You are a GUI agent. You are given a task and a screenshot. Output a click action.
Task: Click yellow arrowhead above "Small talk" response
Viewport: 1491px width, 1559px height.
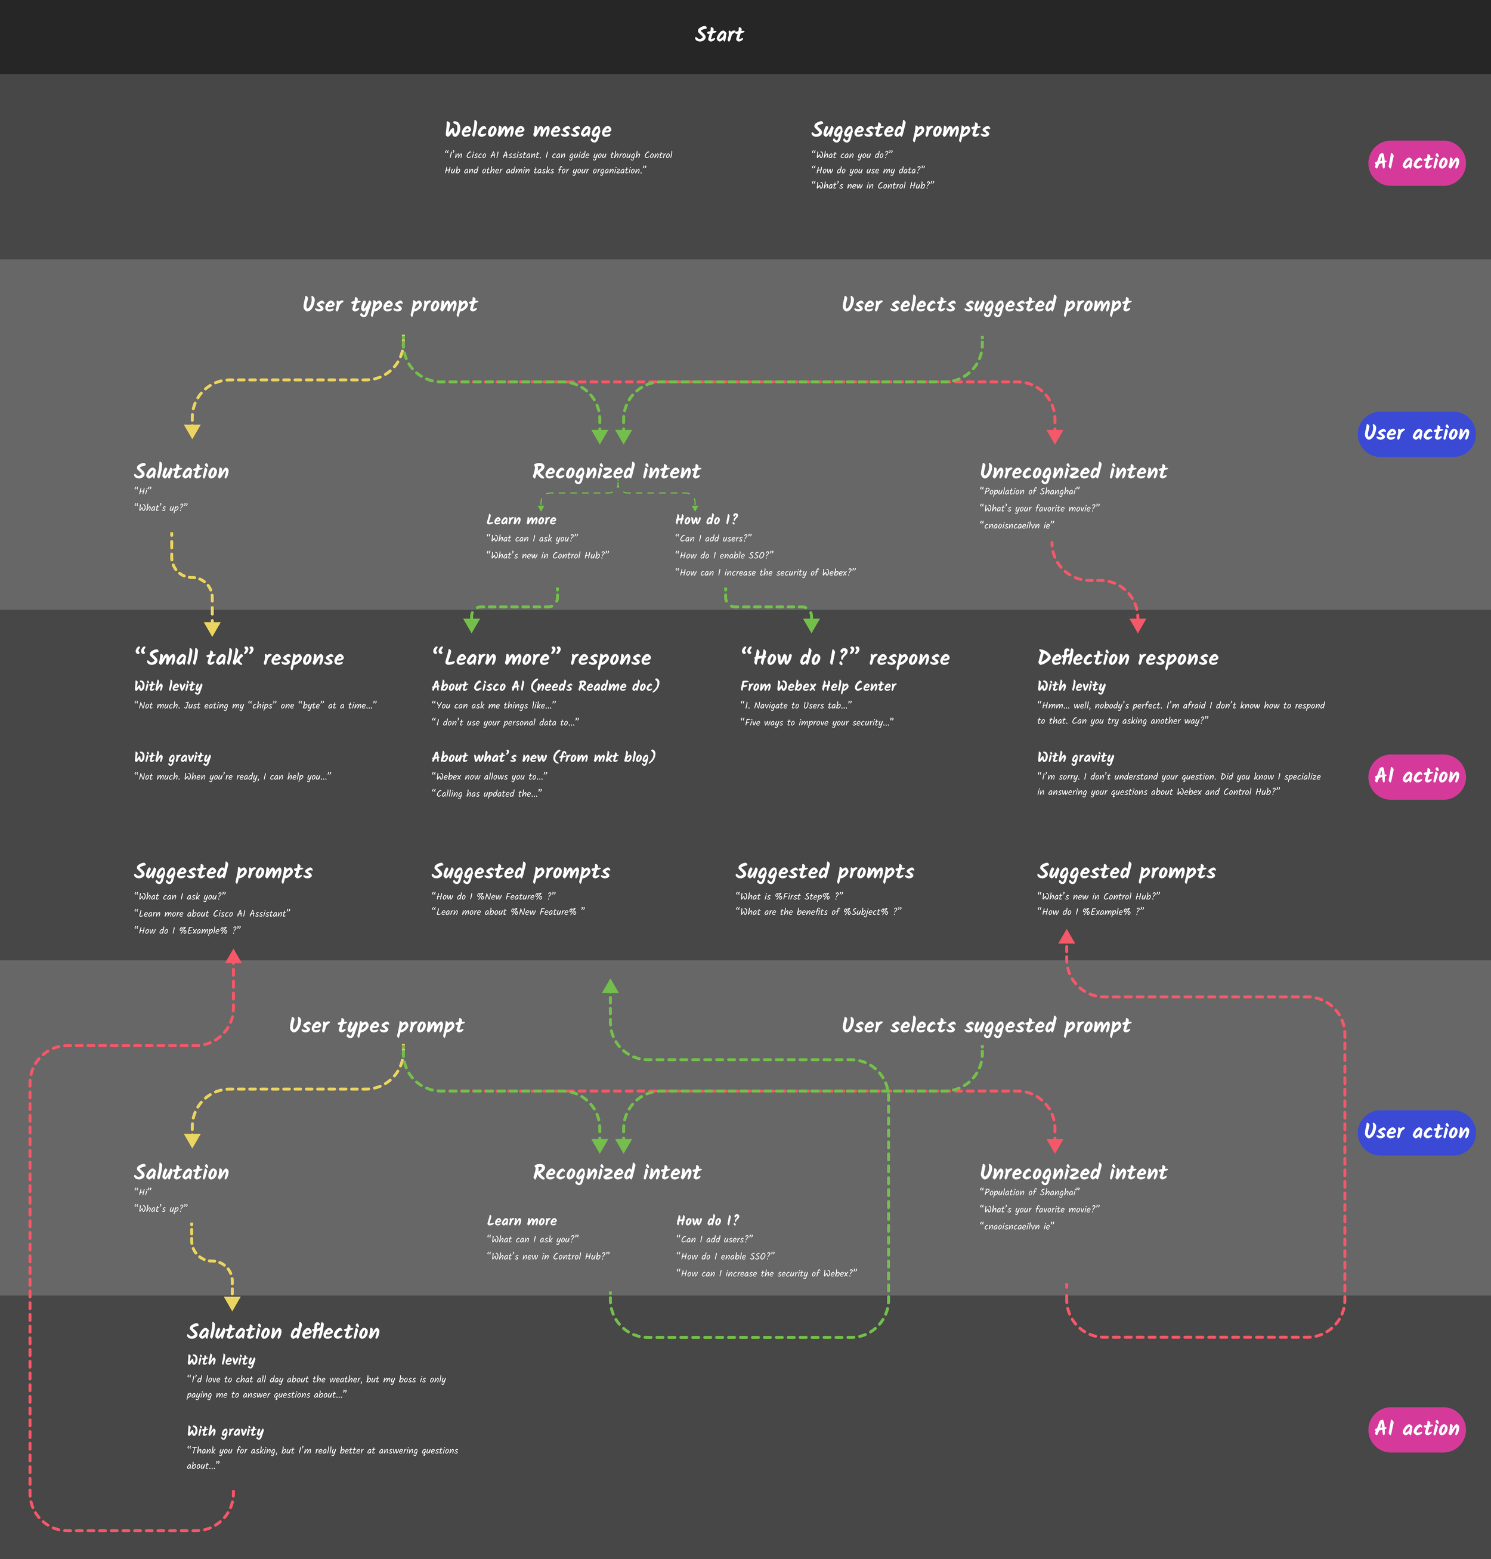click(x=212, y=629)
